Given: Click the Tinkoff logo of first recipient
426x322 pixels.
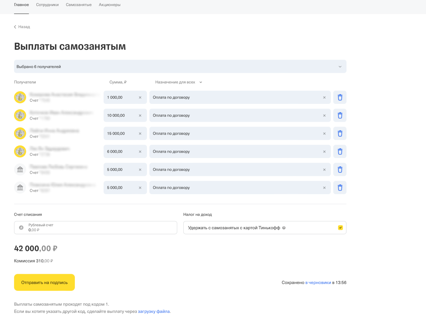Looking at the screenshot, I should point(20,97).
